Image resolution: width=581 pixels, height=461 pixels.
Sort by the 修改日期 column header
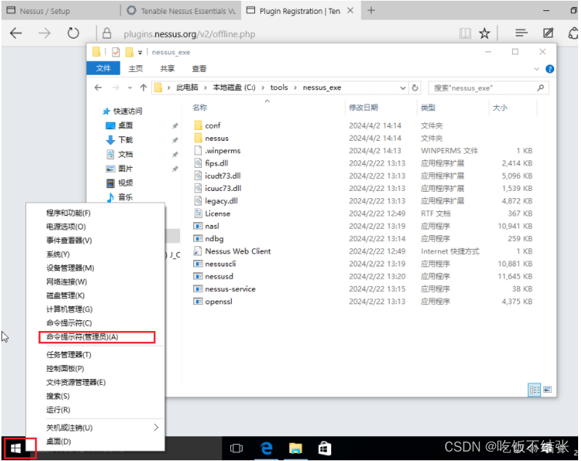coord(364,107)
